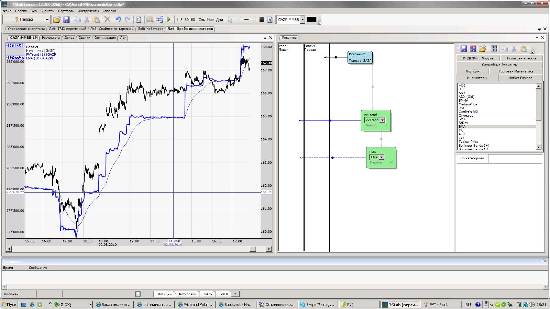Image resolution: width=550 pixels, height=309 pixels.
Task: Click the text annotation 'A' tool
Action: [x=270, y=20]
